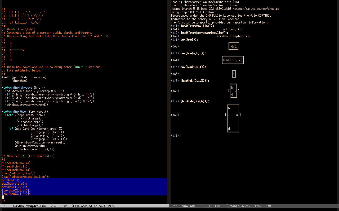
Task: Toggle the ** modified status in *maxima* mode line
Action: click(175, 206)
